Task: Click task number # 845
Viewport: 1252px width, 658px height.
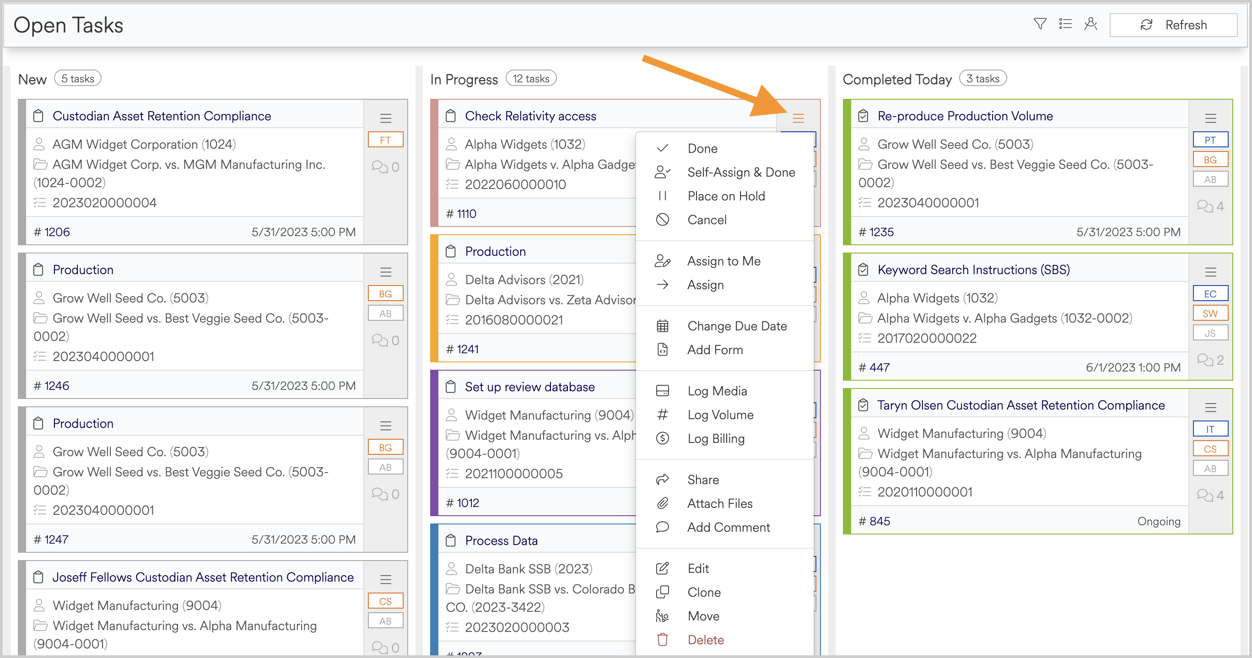Action: coord(874,521)
